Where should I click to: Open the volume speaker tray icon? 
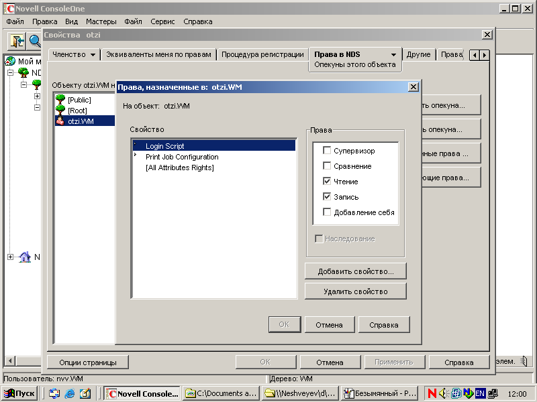point(444,393)
